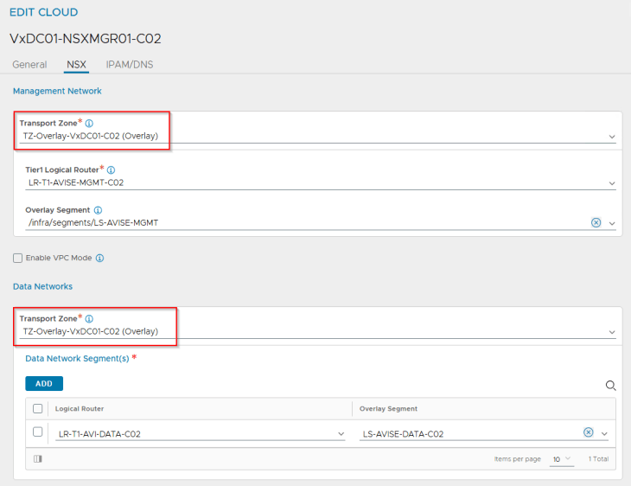Click info icon next to Management Transport Zone
Image resolution: width=631 pixels, height=486 pixels.
(89, 124)
